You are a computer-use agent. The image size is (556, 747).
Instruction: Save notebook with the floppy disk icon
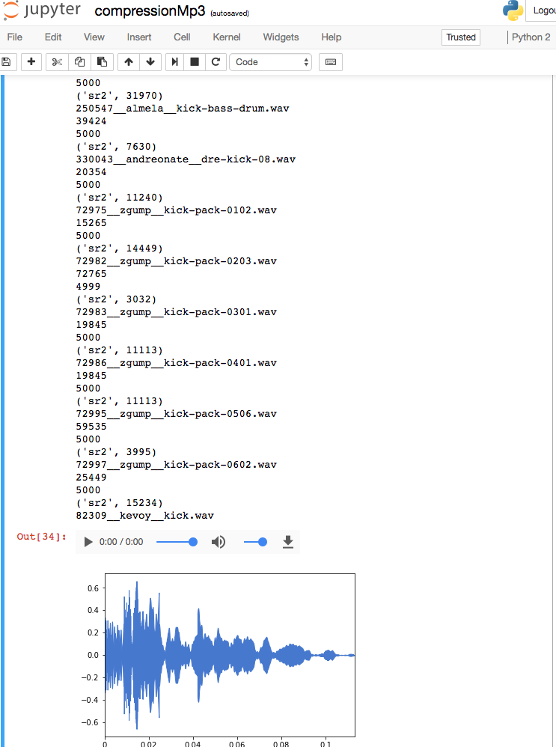pyautogui.click(x=7, y=62)
